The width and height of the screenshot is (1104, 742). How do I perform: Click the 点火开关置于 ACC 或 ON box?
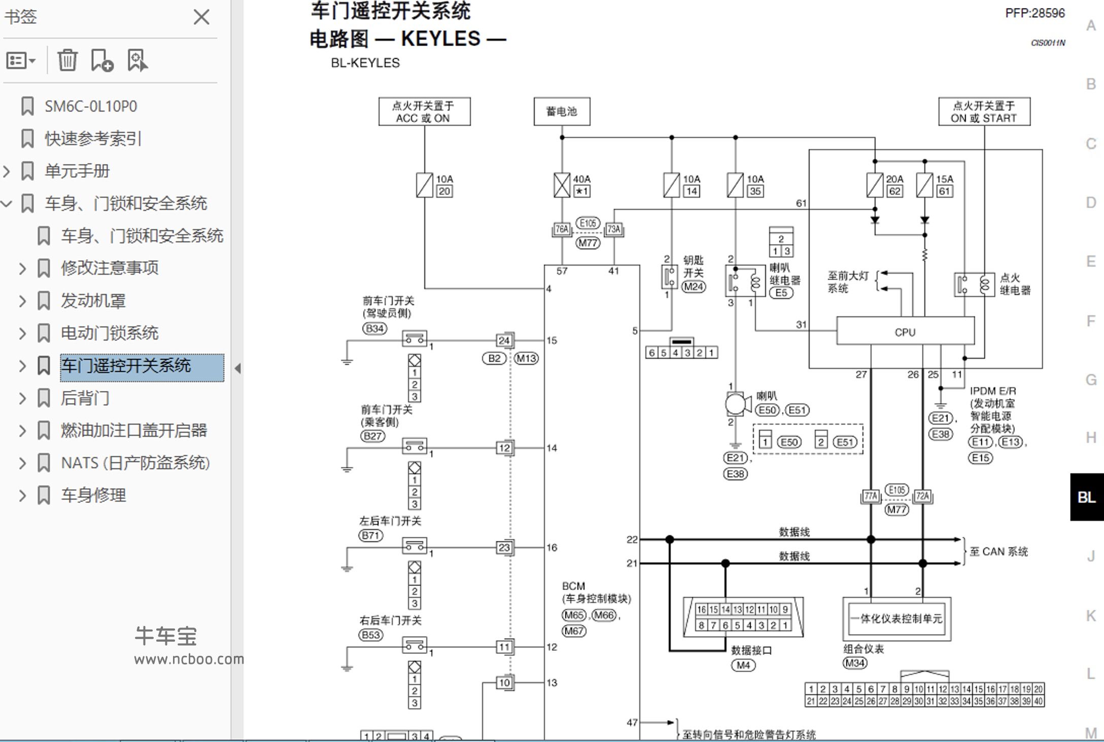coord(425,112)
